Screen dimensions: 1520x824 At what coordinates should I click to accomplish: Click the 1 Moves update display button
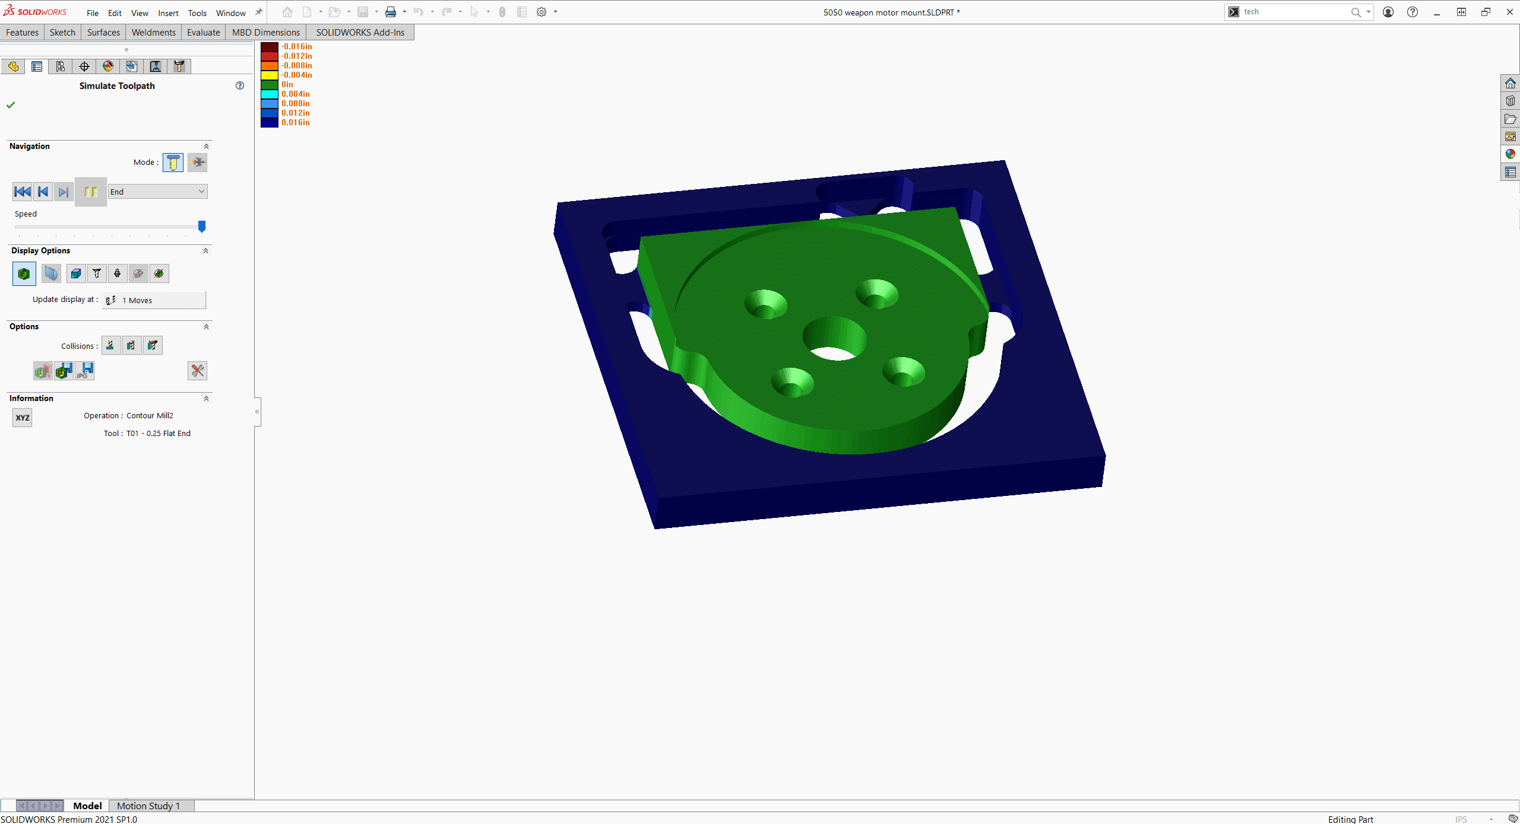click(x=154, y=300)
